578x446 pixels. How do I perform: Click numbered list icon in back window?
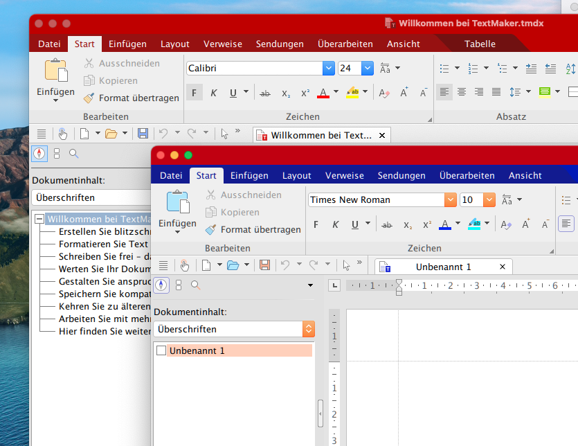tap(473, 69)
